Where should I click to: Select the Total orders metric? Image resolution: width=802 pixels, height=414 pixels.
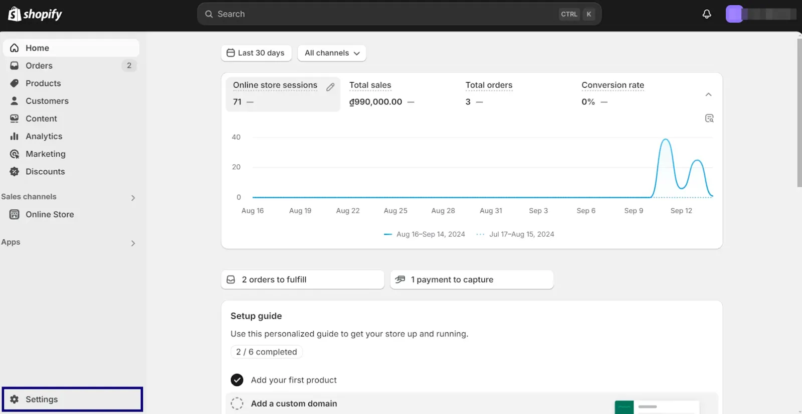coord(515,94)
